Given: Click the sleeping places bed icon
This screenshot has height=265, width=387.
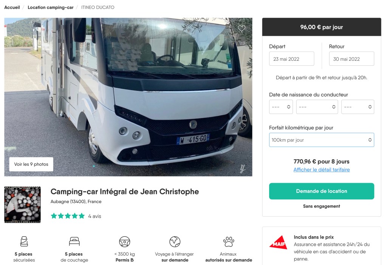Looking at the screenshot, I should (x=74, y=241).
